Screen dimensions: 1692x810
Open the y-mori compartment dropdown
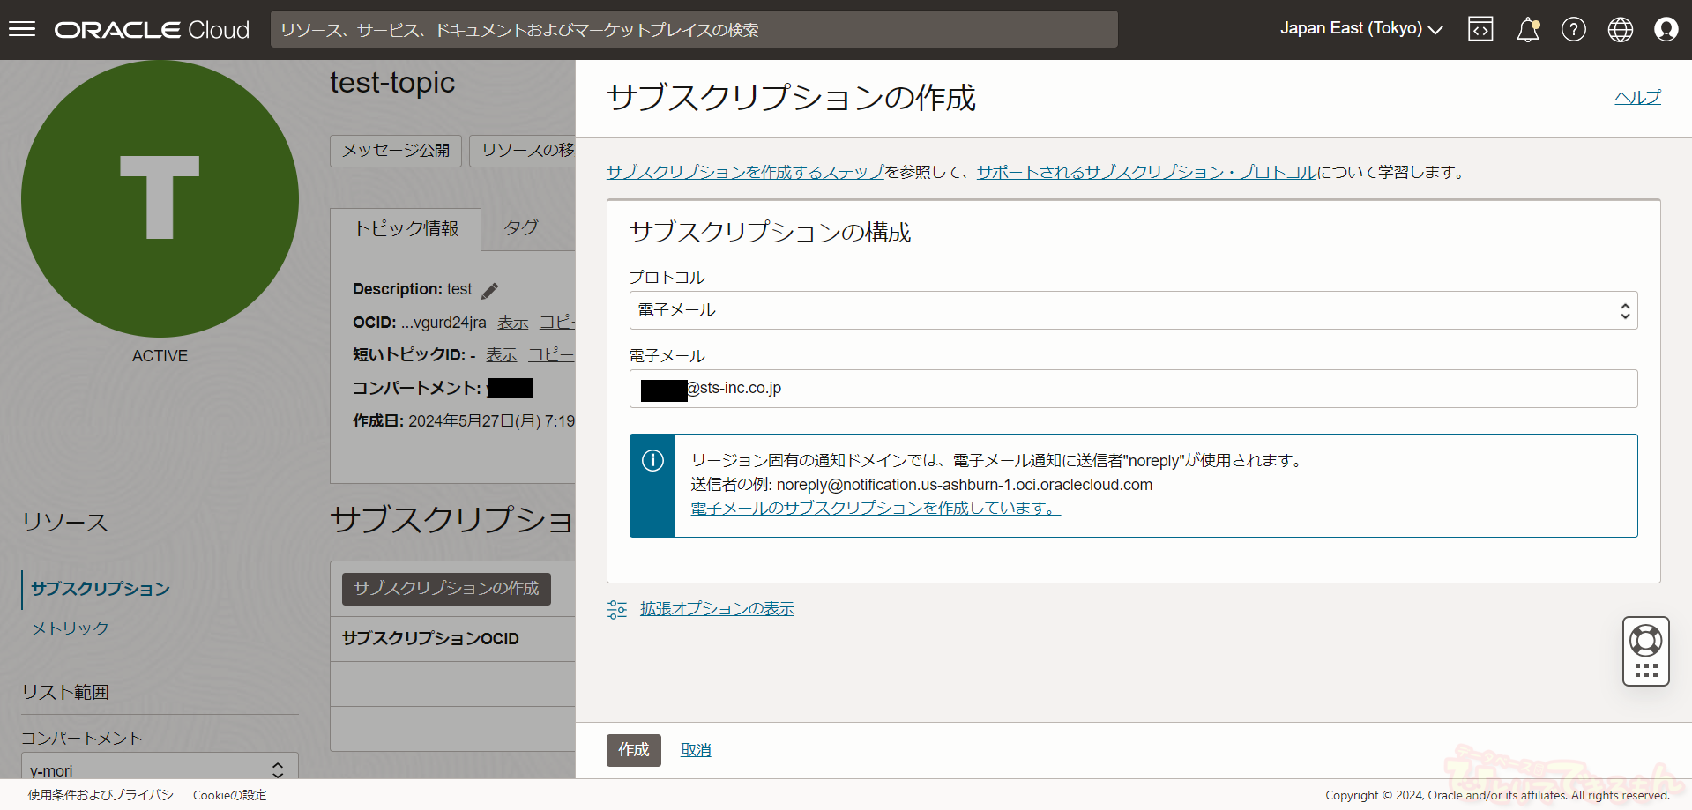[x=160, y=769]
